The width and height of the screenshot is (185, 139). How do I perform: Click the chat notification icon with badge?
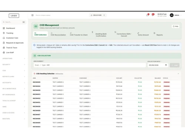click(x=148, y=15)
